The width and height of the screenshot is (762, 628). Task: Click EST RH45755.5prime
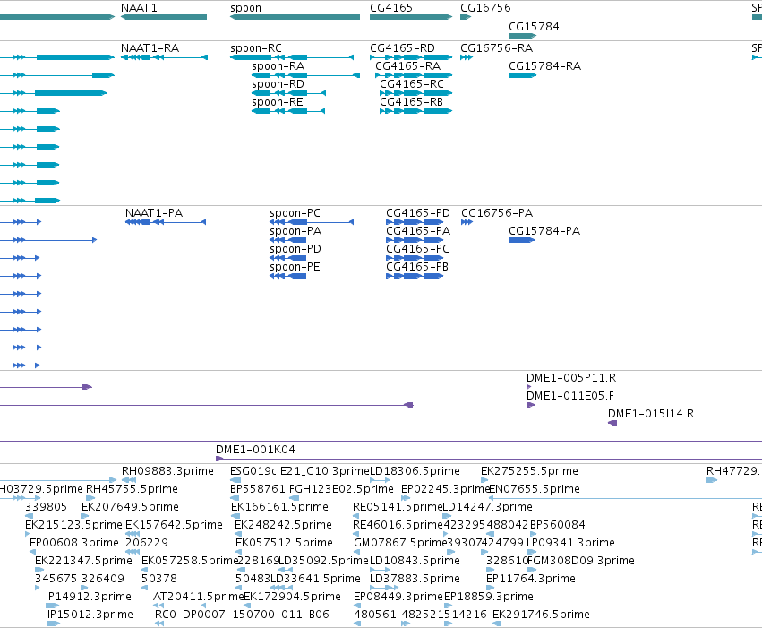click(x=132, y=489)
